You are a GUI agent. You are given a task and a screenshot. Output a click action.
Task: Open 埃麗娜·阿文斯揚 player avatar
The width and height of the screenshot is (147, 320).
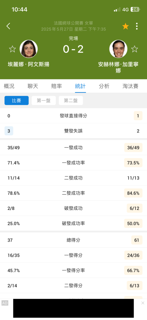(x=29, y=49)
